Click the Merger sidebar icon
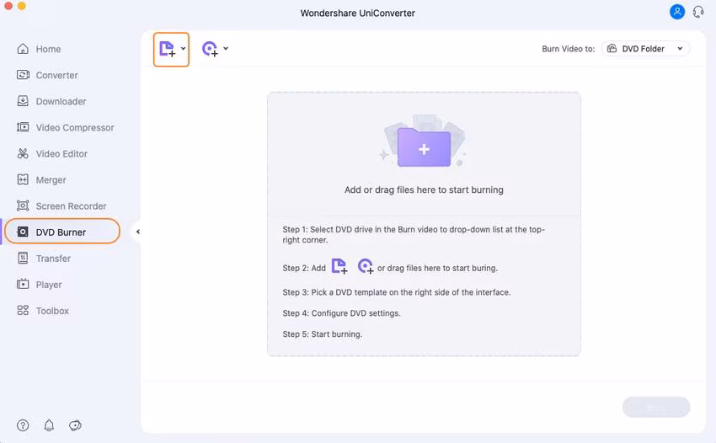This screenshot has height=443, width=716. [23, 179]
